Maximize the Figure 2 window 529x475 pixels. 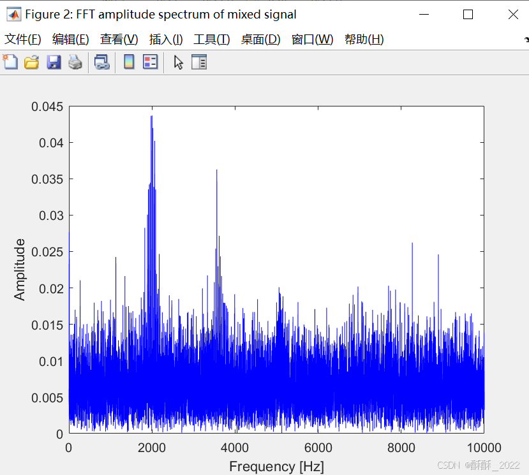[x=468, y=15]
